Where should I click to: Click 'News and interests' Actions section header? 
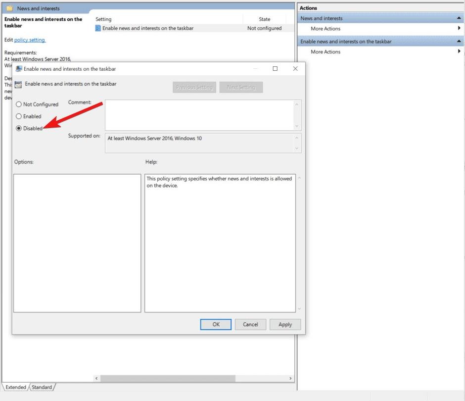click(x=381, y=18)
